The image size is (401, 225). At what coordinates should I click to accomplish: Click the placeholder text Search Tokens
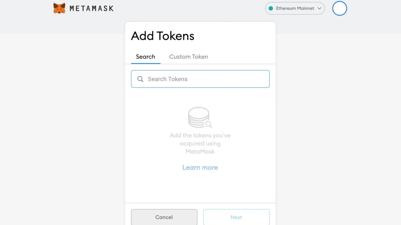pos(168,79)
